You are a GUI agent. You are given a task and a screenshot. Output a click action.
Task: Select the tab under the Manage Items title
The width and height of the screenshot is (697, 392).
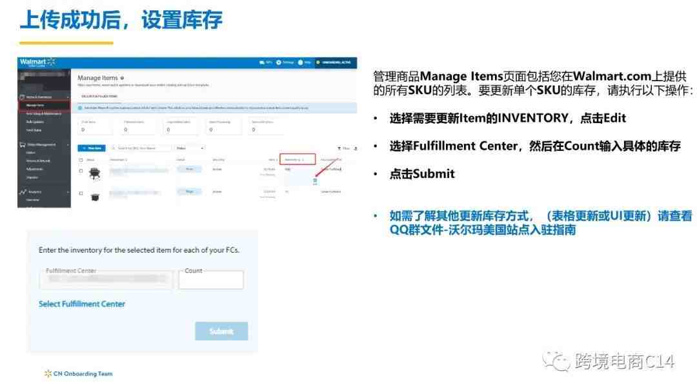[99, 96]
